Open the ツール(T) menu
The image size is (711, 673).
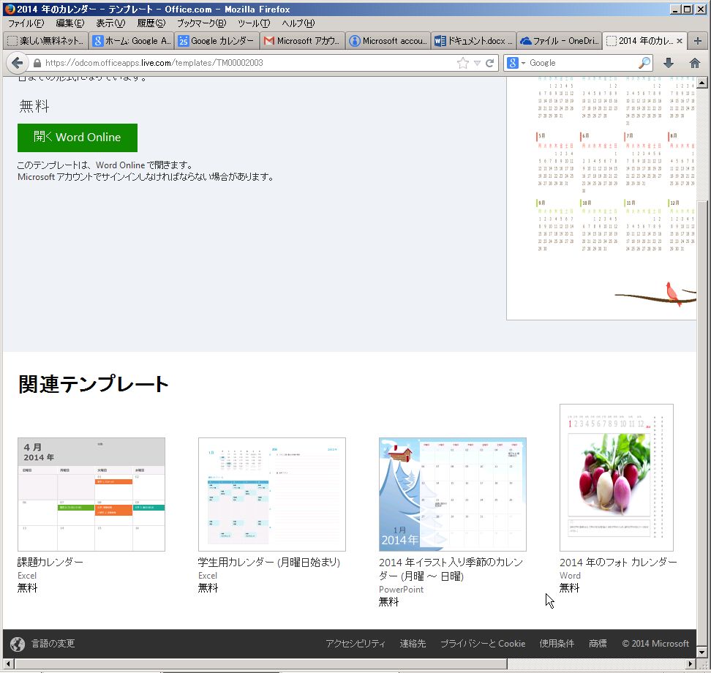(x=254, y=23)
